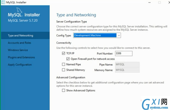Select the Development Machine combo box

pos(97,35)
